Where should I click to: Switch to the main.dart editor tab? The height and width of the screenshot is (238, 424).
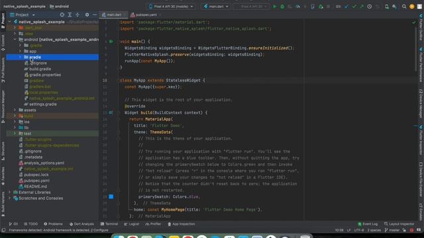tap(114, 15)
